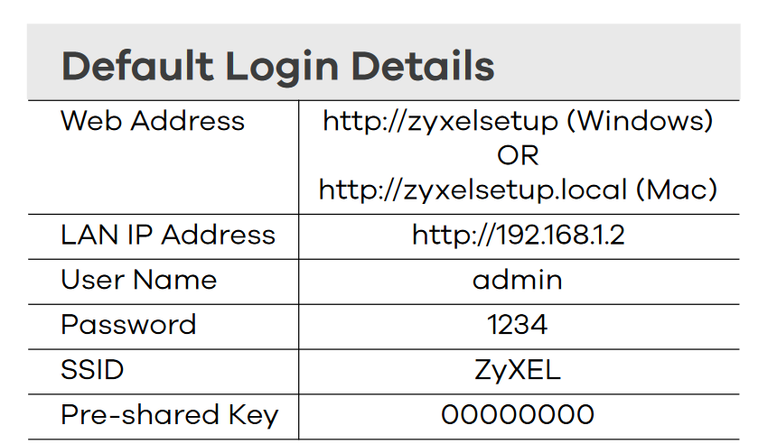This screenshot has width=777, height=444.
Task: Open the http://zyxelsetup URL
Action: point(440,121)
